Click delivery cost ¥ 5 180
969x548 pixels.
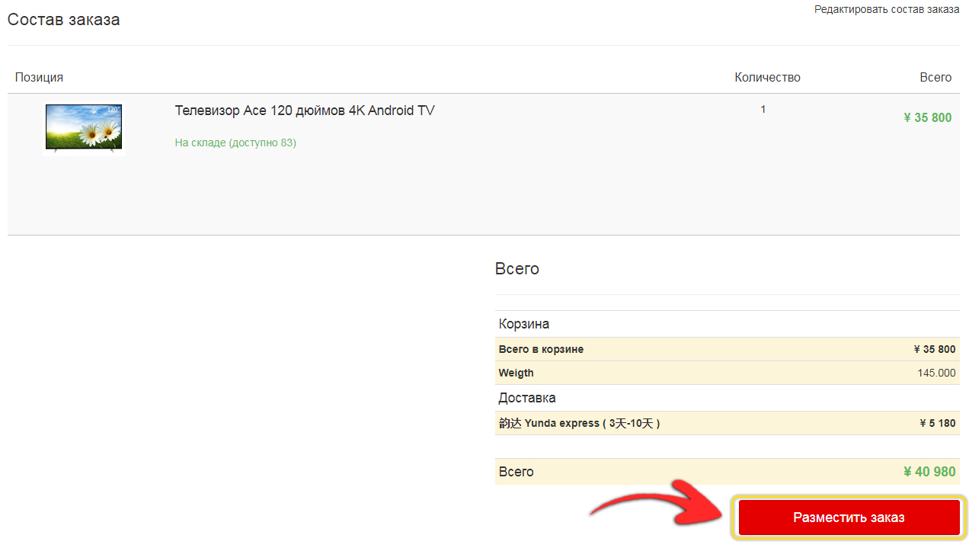pos(937,423)
